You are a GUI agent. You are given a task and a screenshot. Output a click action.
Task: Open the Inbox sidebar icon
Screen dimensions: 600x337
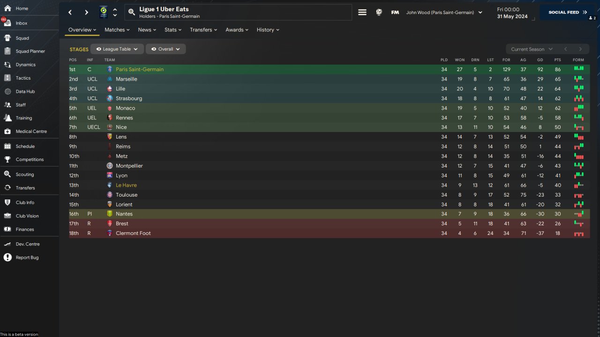(x=7, y=23)
